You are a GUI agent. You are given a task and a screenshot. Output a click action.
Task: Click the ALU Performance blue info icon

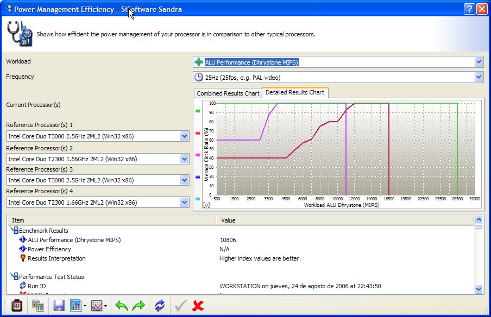pyautogui.click(x=23, y=240)
